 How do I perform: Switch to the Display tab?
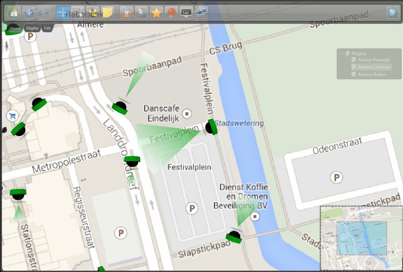(32, 28)
